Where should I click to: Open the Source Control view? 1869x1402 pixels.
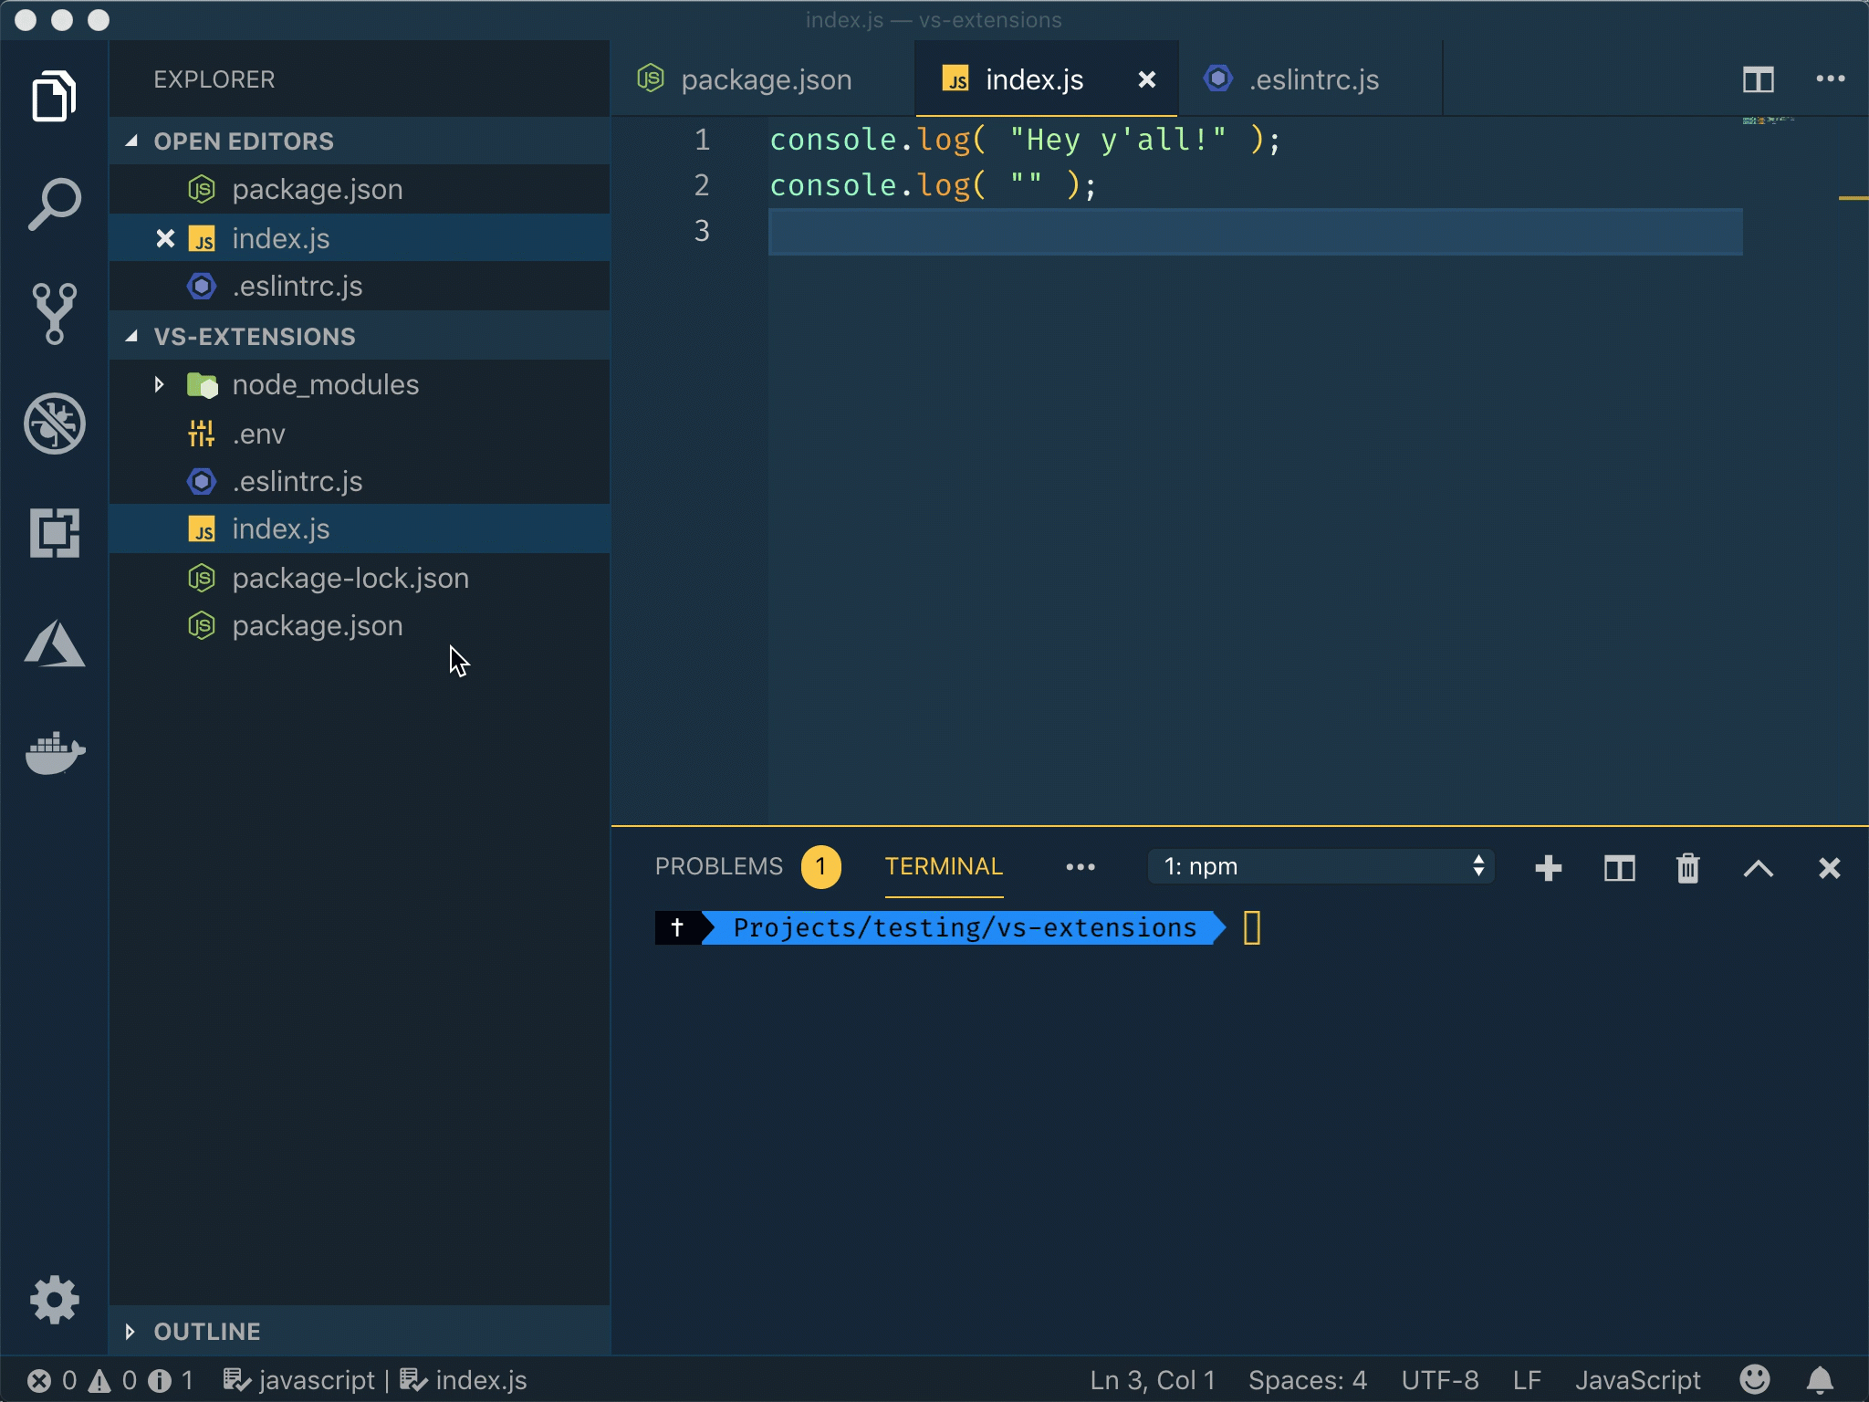(x=55, y=313)
